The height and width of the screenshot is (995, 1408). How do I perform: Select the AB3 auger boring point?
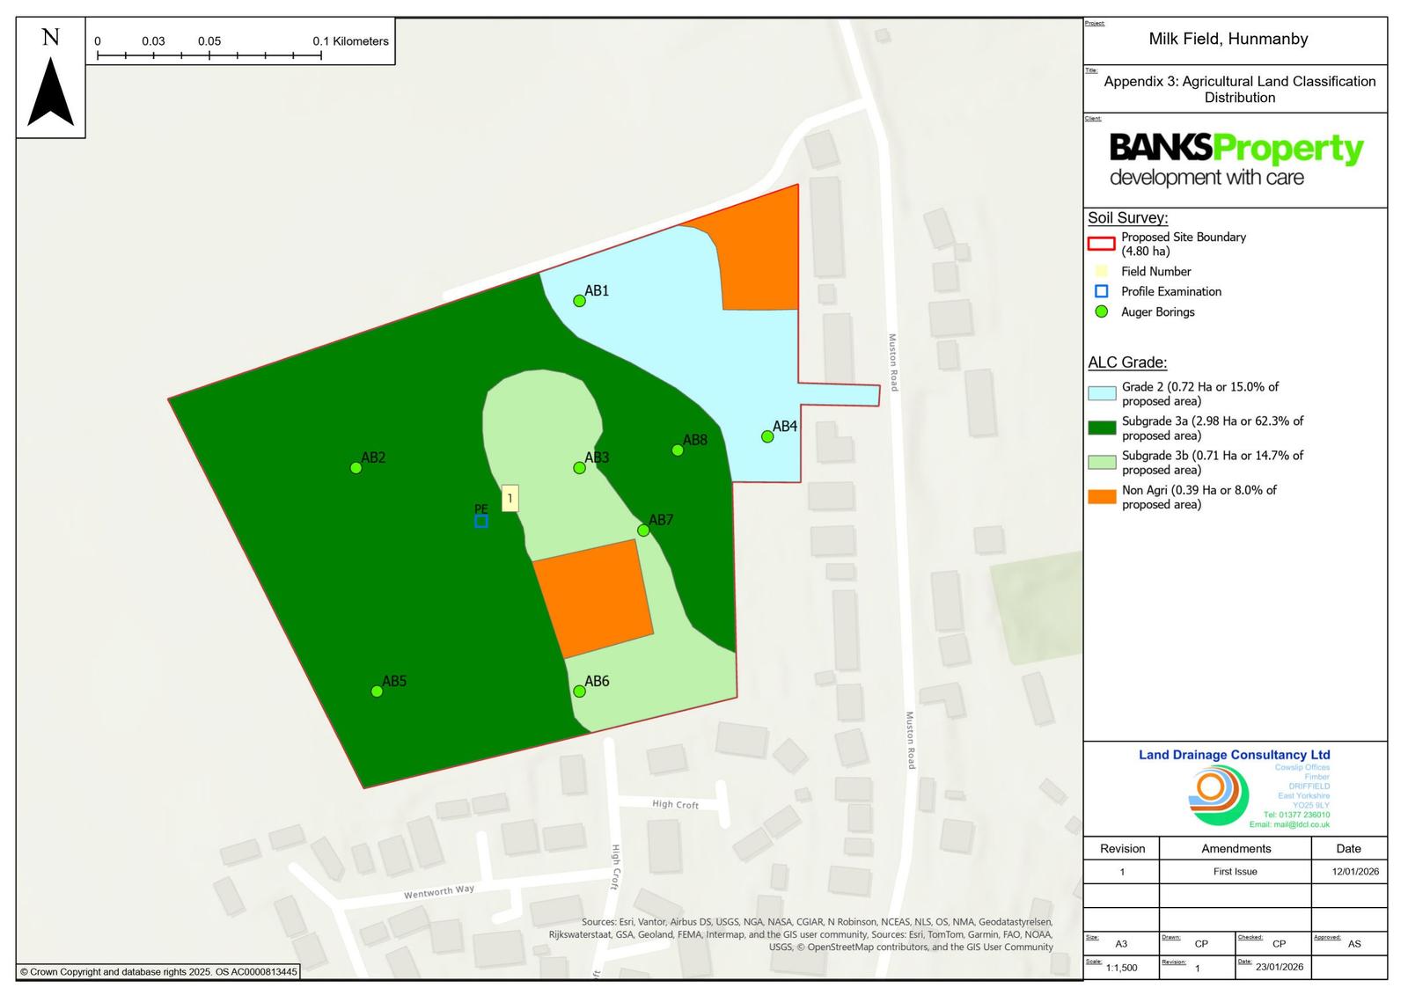click(x=579, y=468)
